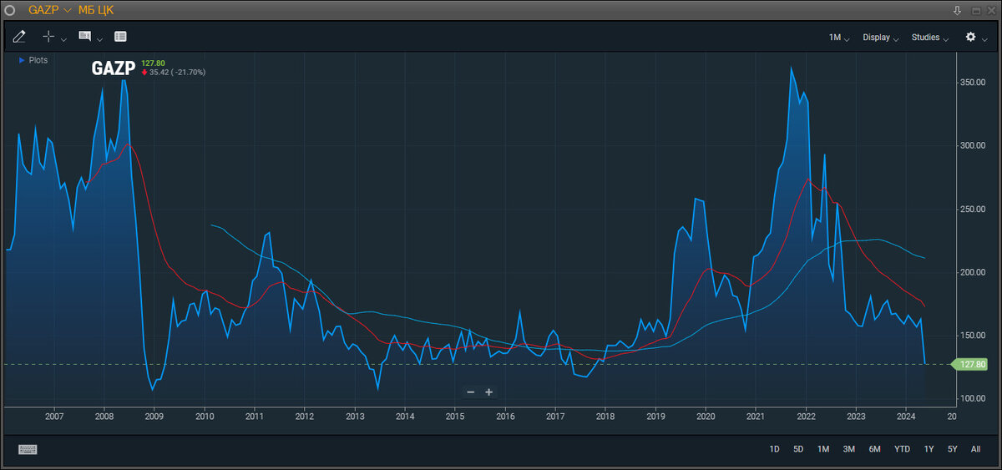Zoom out with the minus button
Screen dimensions: 1002x470
471,392
